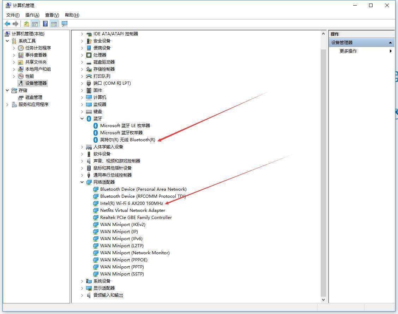Select the 声音、视频和游戏控制器 category
Viewport: 398px width, 314px height.
click(x=116, y=161)
